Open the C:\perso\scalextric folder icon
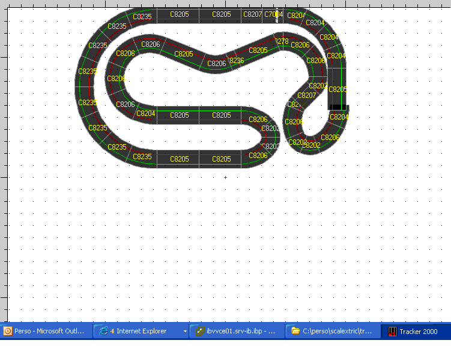Viewport: 451px width, 355px height. pos(295,331)
